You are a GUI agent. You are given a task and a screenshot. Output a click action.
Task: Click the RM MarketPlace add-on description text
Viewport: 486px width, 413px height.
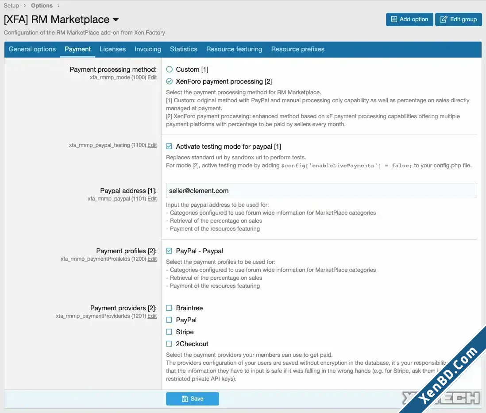(x=84, y=33)
